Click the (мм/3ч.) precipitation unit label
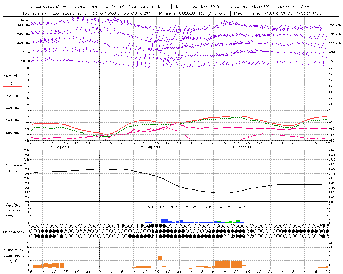This screenshot has width=343, height=274. click(14, 205)
